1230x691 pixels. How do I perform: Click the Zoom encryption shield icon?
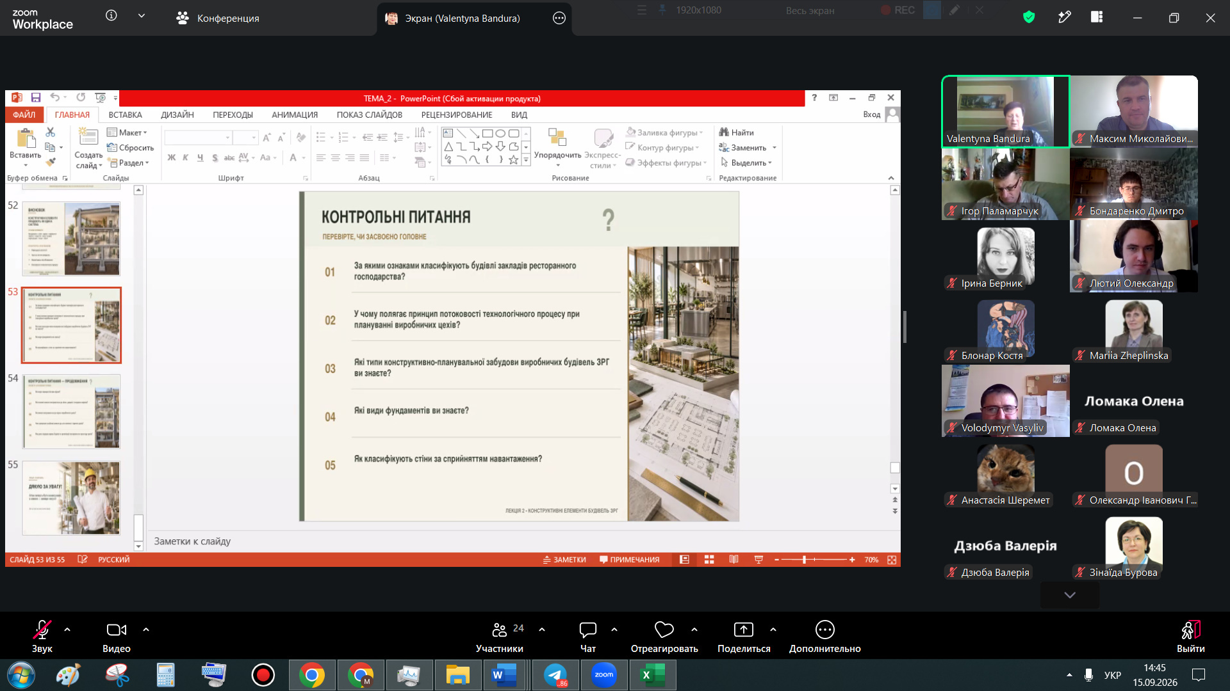click(1029, 17)
